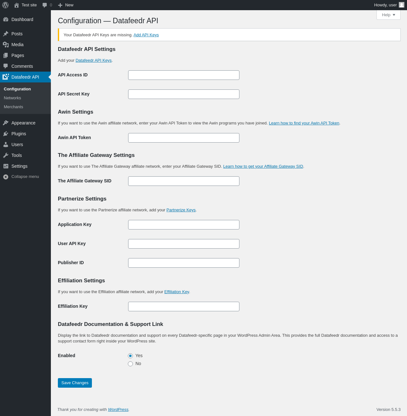The image size is (407, 416).
Task: Expand the Help dropdown tab
Action: click(388, 15)
